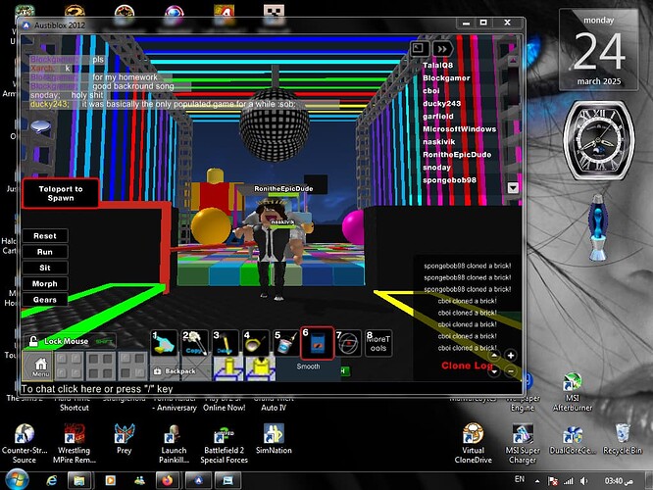Viewport: 653px width, 490px height.
Task: Select the tool in hotbar slot 7
Action: pyautogui.click(x=348, y=343)
